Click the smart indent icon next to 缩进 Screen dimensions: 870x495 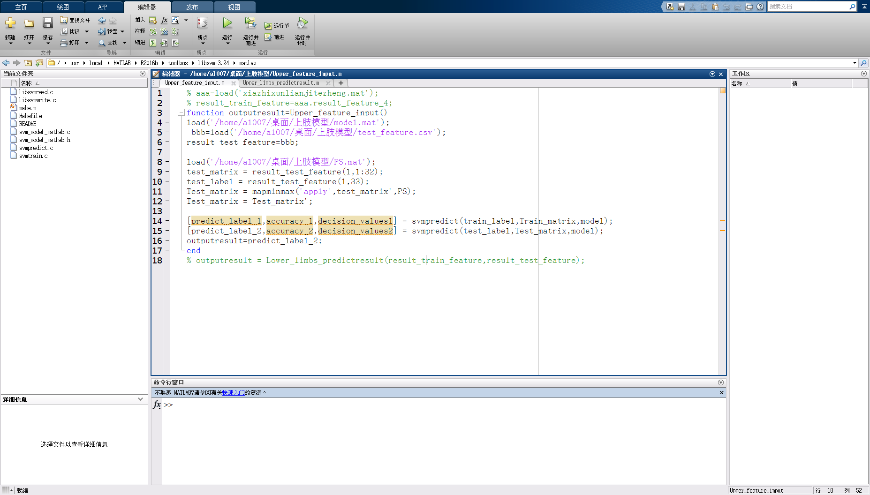coord(153,43)
